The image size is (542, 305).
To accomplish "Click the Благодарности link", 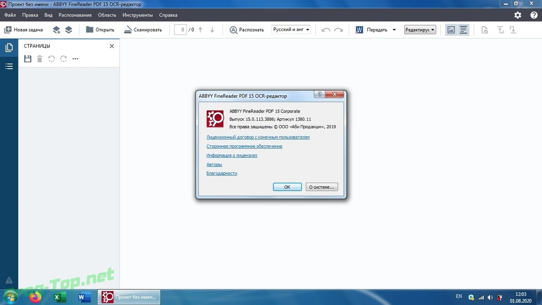I will click(x=222, y=174).
